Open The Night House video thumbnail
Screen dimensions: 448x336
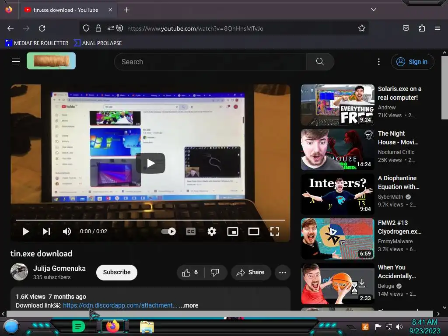tap(337, 150)
